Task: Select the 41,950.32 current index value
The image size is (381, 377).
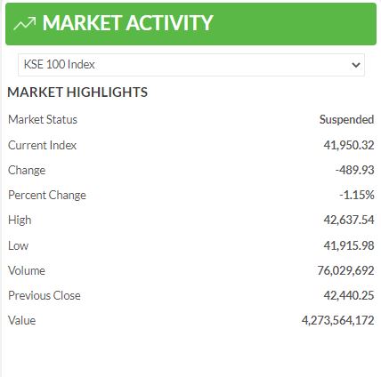Action: 349,145
